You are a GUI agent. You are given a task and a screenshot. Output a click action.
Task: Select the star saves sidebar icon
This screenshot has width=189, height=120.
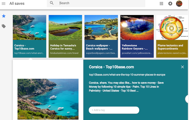pos(4,16)
